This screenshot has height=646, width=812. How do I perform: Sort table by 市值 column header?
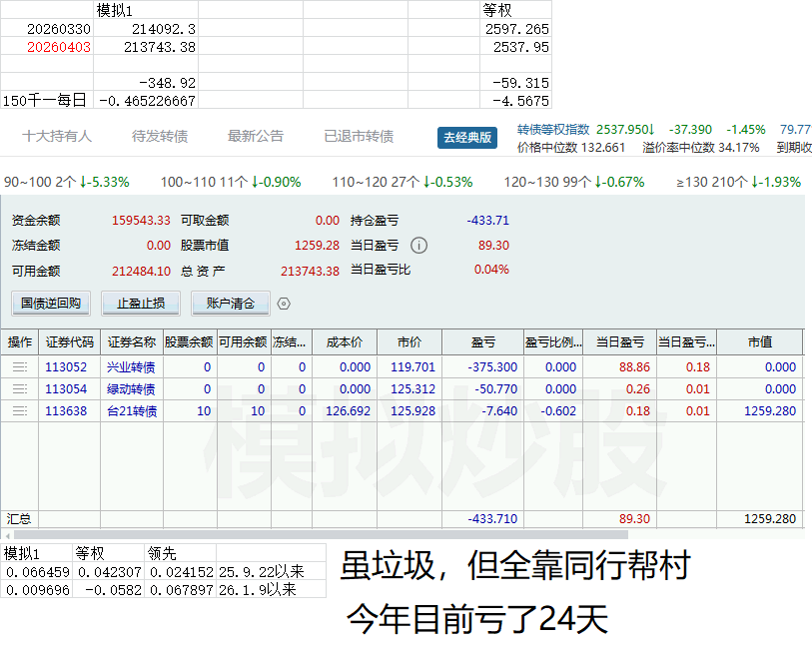pos(759,342)
